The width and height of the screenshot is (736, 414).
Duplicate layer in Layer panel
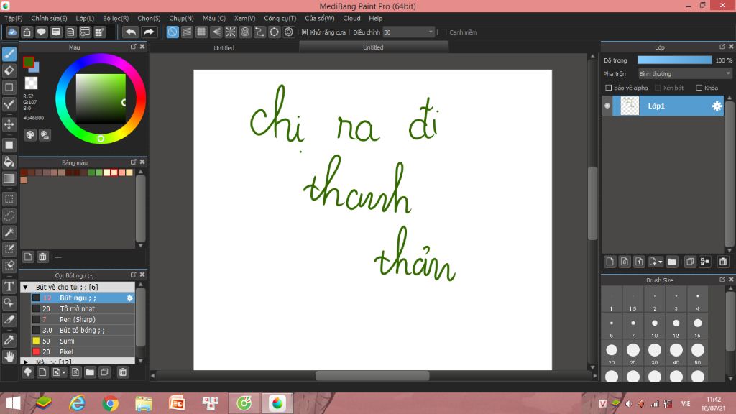(x=689, y=262)
